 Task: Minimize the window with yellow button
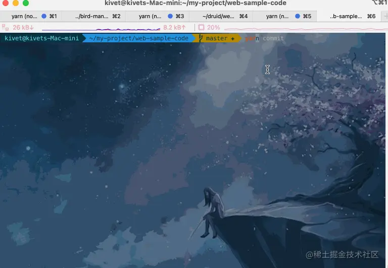point(15,3)
